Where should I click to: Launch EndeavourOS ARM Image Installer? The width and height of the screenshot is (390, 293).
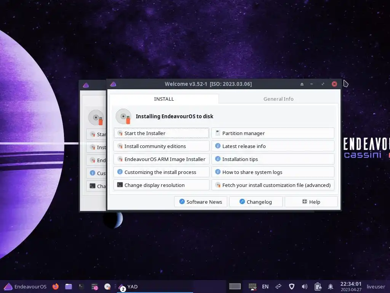(x=161, y=159)
